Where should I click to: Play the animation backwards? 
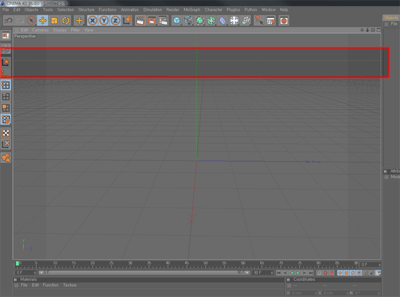291,273
